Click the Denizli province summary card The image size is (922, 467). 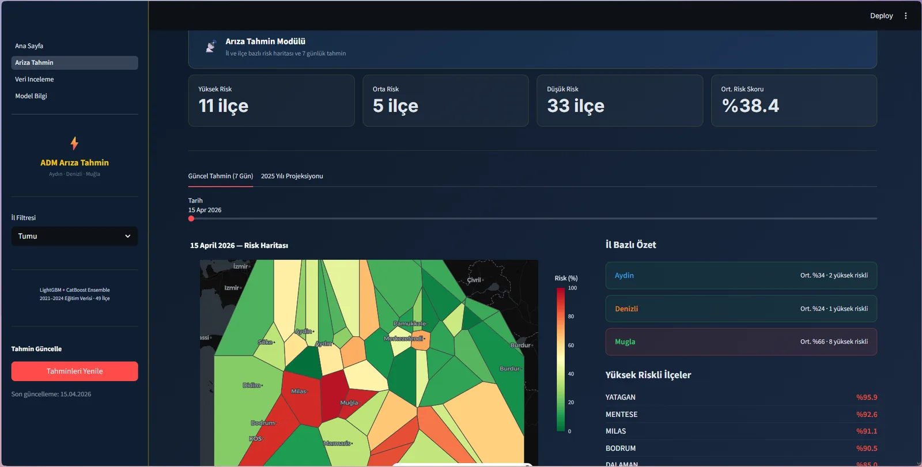pos(741,309)
